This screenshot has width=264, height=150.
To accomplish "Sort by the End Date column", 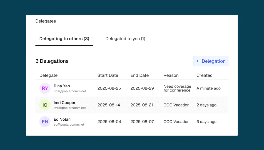I will pyautogui.click(x=140, y=75).
